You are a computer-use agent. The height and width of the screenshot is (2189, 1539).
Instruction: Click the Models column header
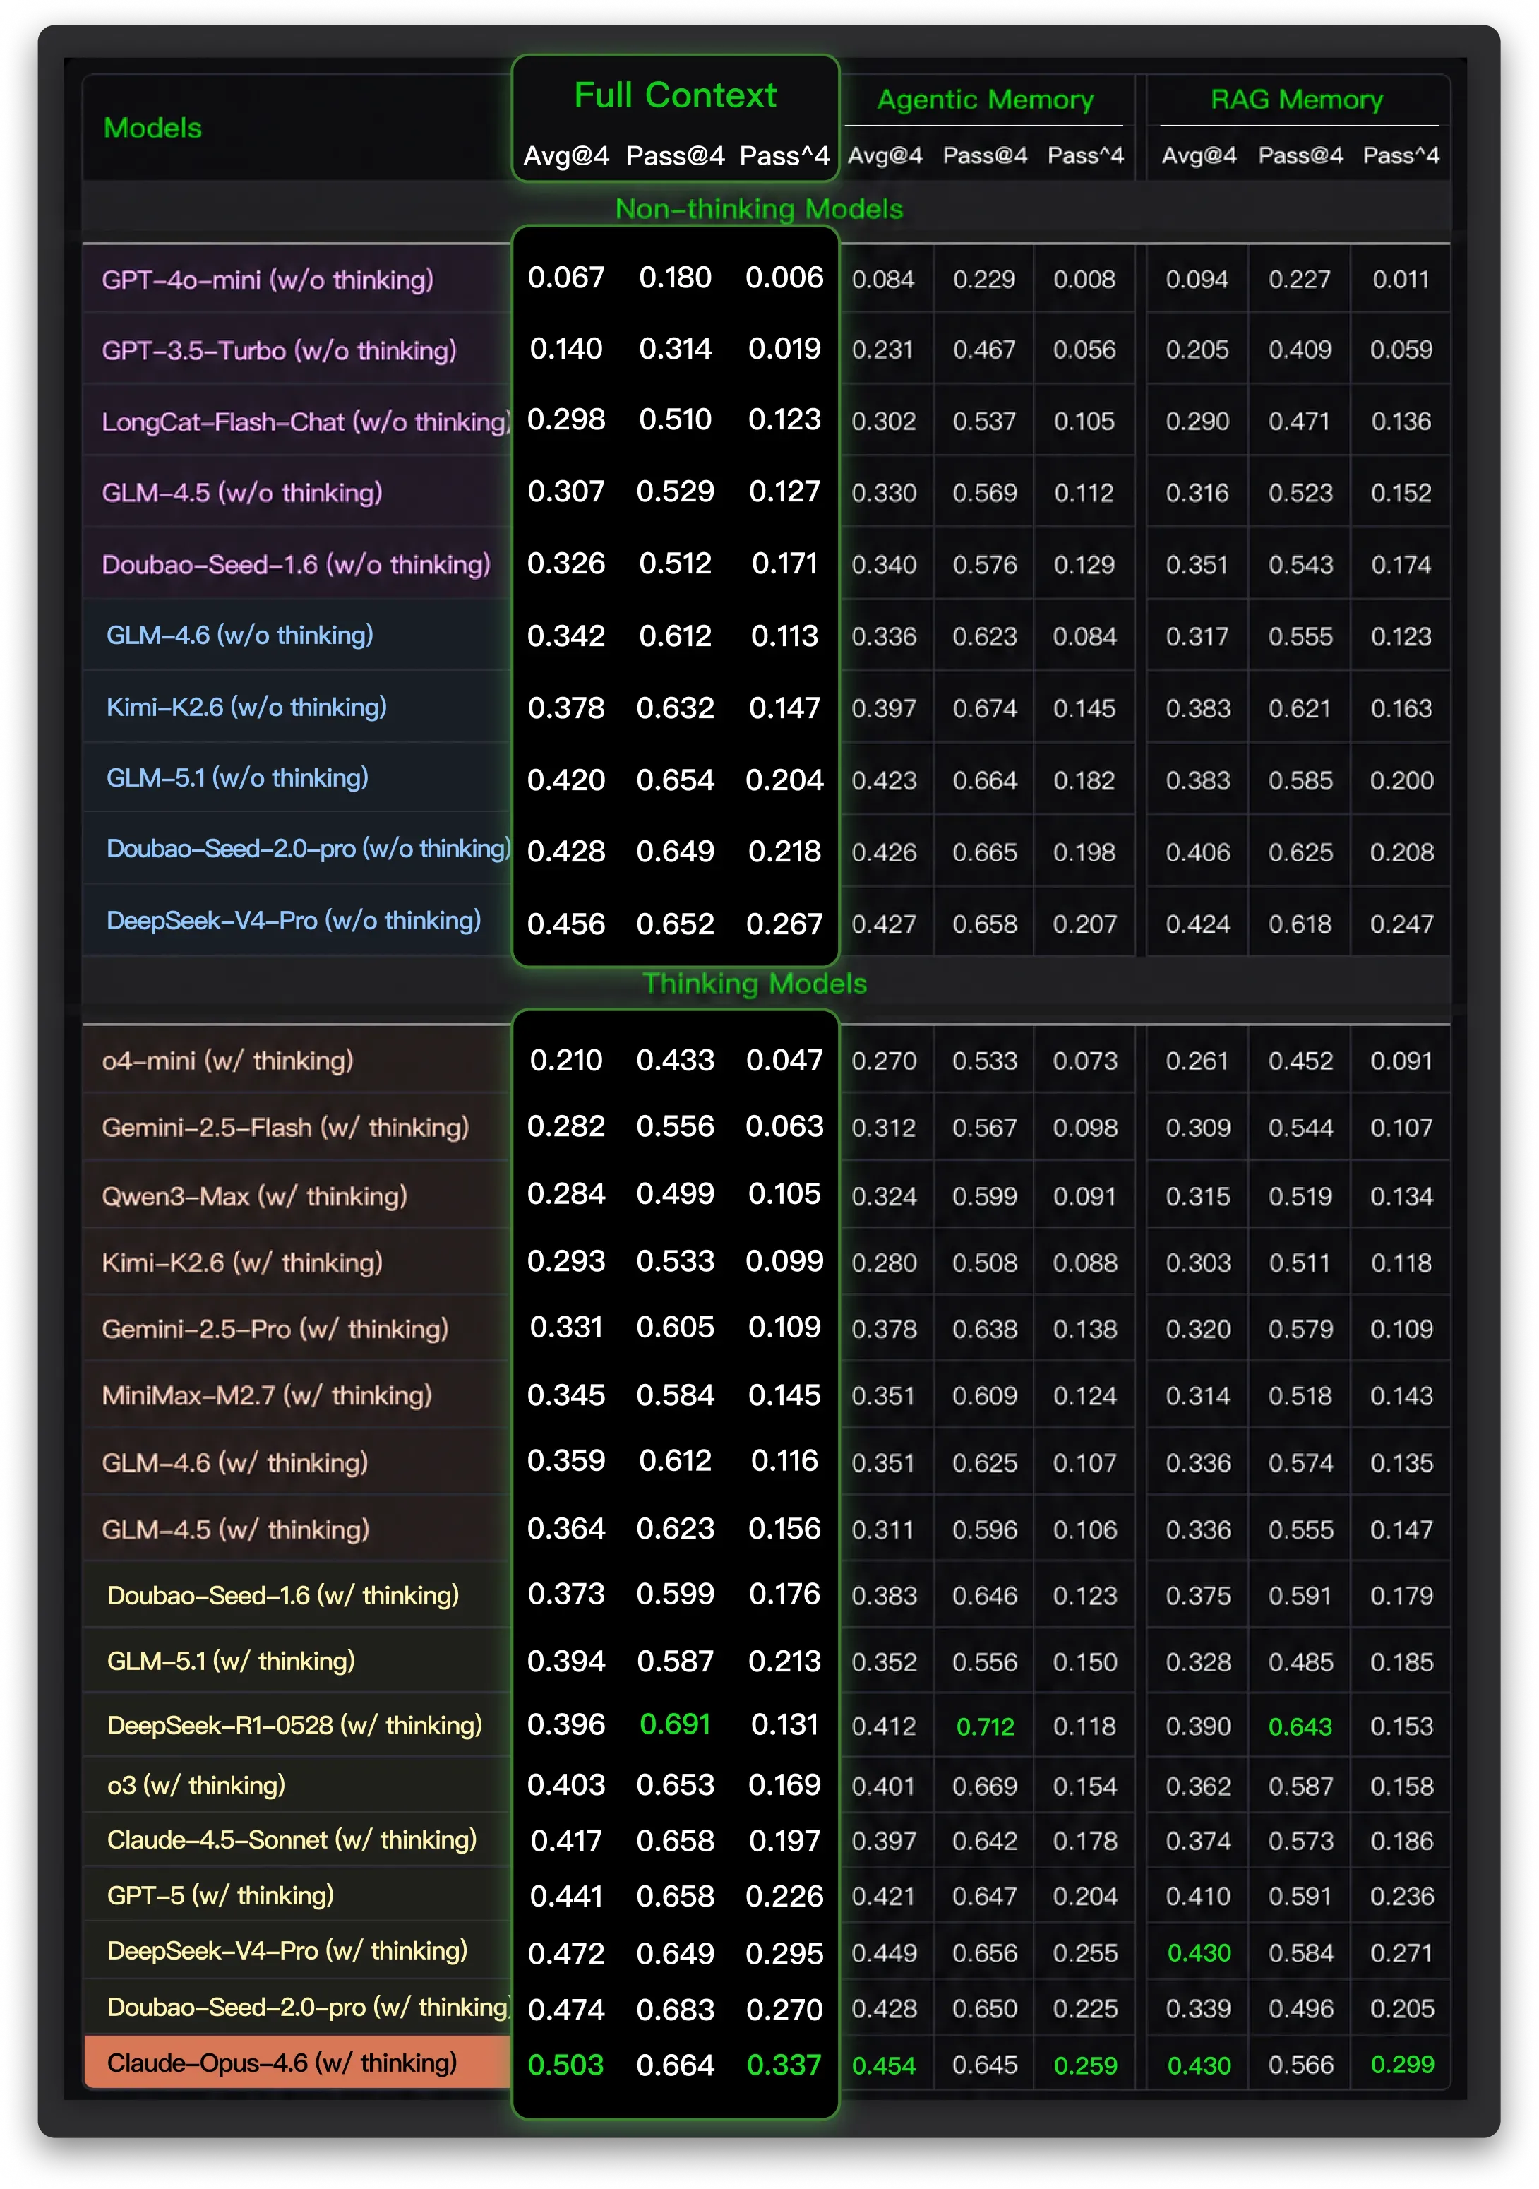pyautogui.click(x=152, y=128)
